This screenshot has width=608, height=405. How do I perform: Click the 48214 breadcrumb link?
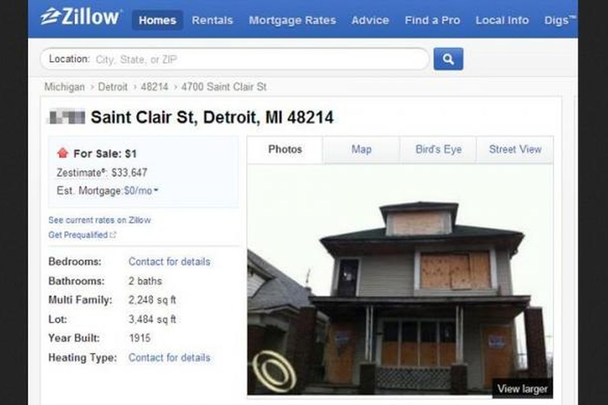(154, 87)
